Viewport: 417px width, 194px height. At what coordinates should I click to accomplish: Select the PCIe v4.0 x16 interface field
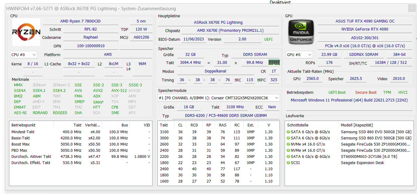[365, 46]
